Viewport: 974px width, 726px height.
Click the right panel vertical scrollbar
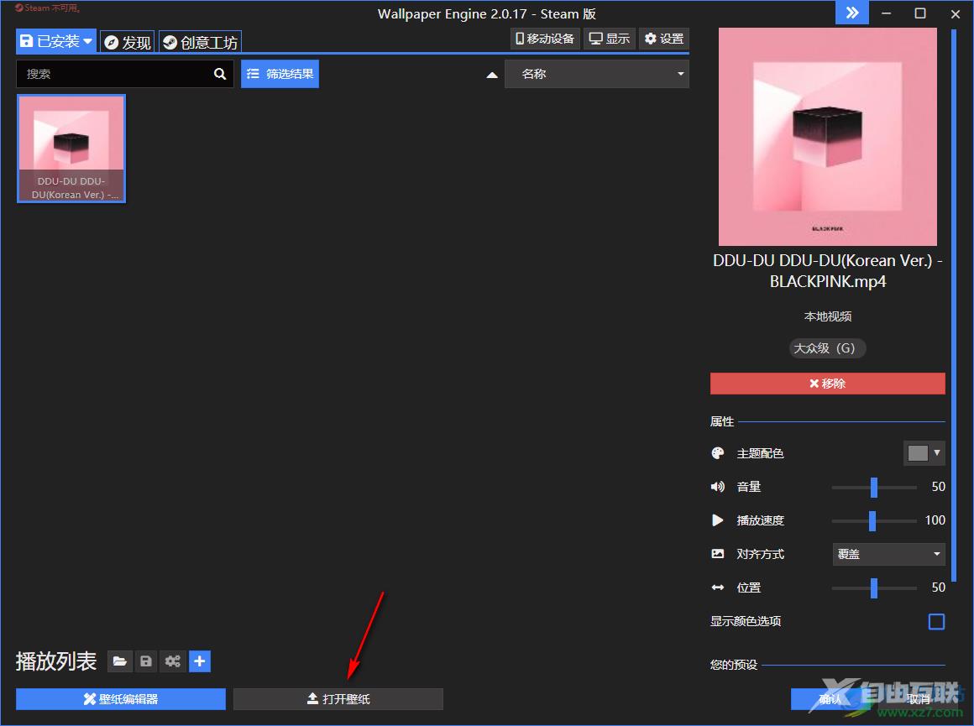click(954, 305)
